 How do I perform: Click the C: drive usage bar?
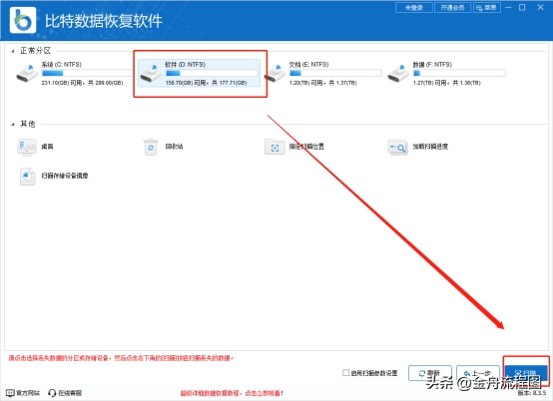[88, 73]
